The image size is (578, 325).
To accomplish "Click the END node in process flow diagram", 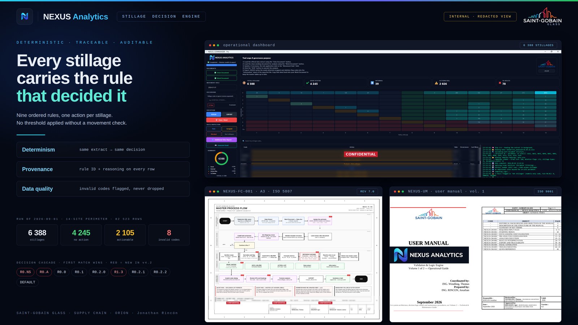I will tap(361, 279).
